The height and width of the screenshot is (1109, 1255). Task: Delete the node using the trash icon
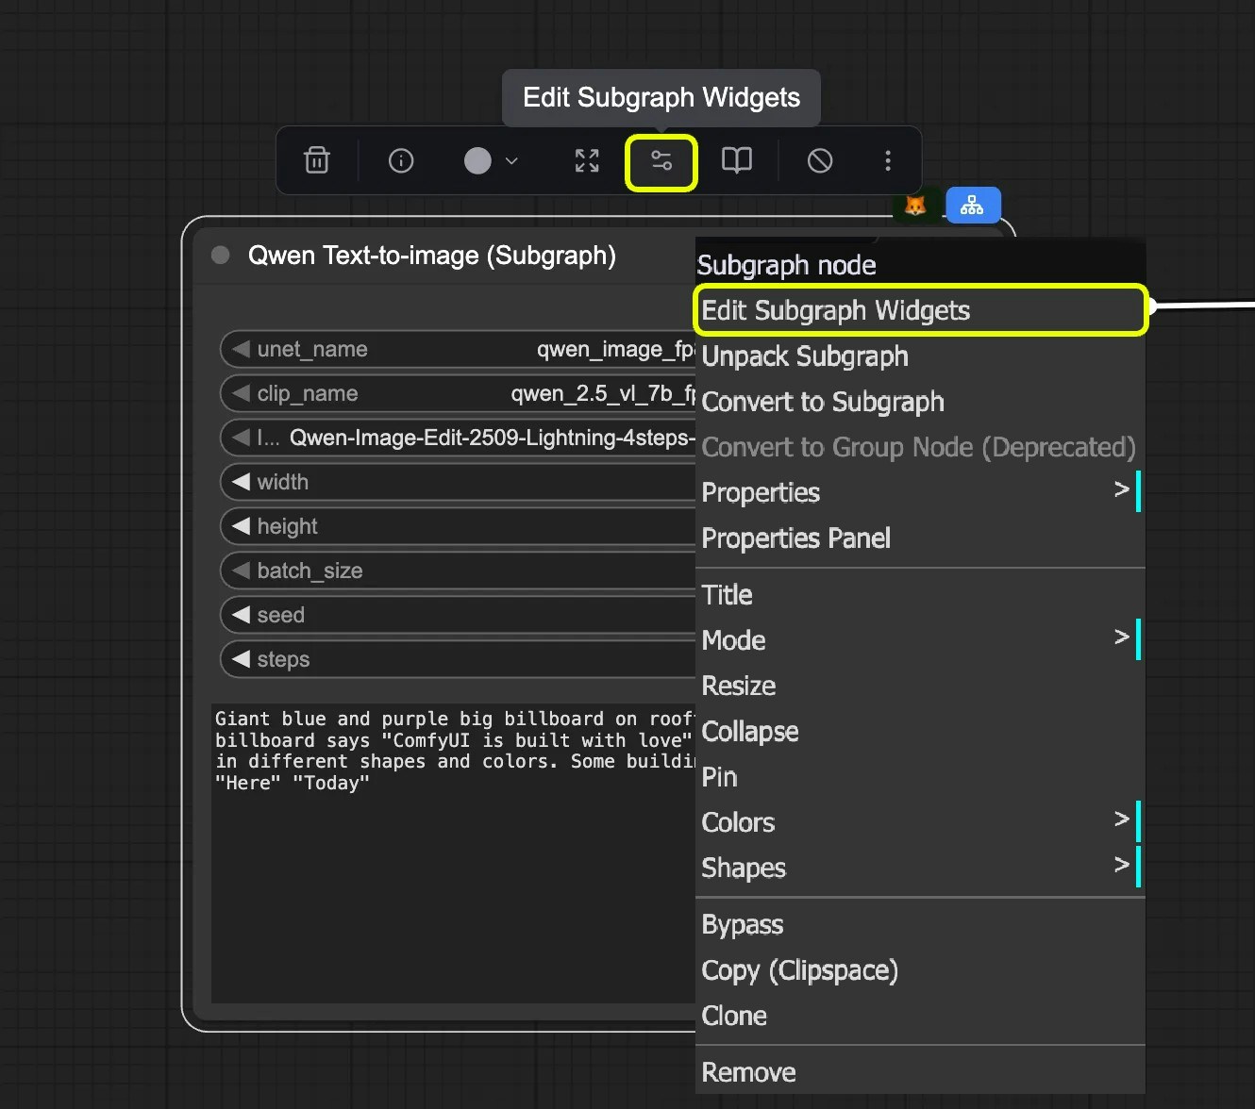(316, 160)
